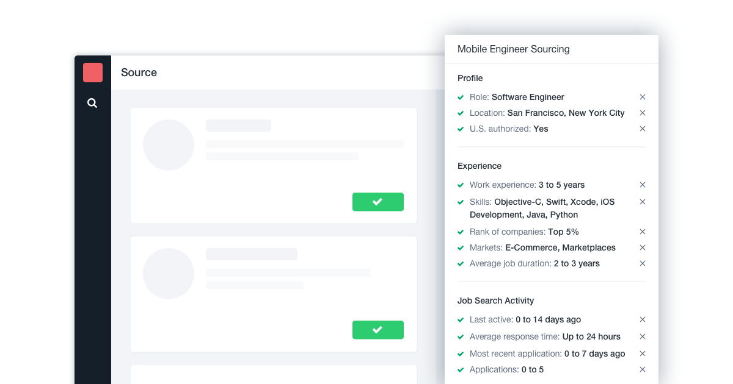Click the red app logo square
Image resolution: width=733 pixels, height=384 pixels.
93,73
